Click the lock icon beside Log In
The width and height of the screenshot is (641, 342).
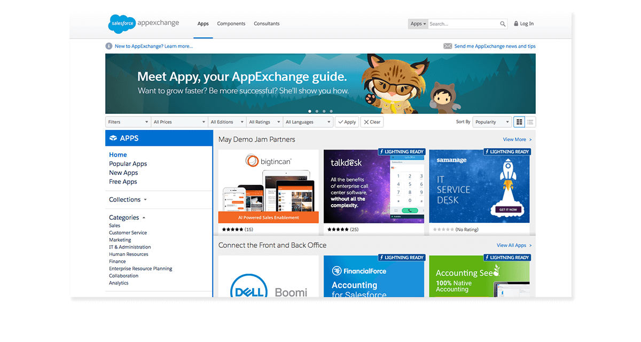pos(516,24)
